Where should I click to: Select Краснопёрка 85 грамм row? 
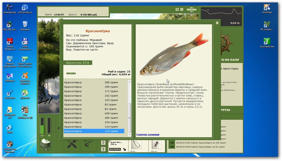(94, 104)
